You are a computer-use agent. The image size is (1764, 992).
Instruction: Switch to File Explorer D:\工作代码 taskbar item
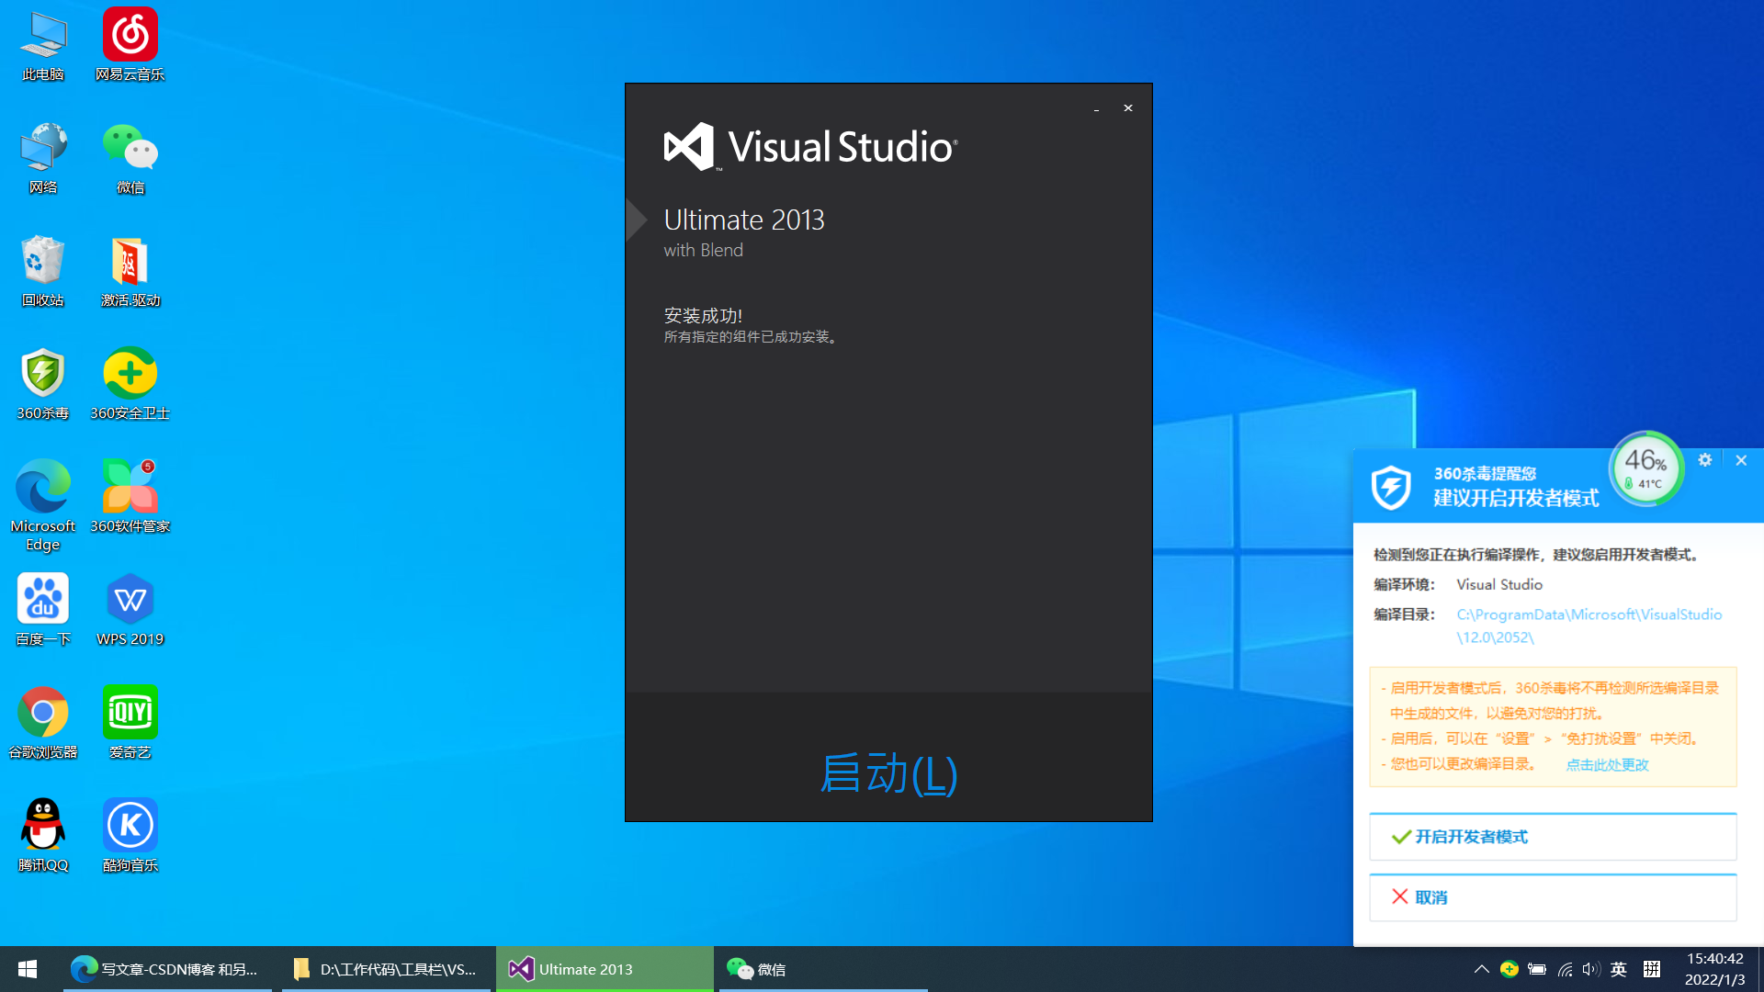[x=386, y=969]
